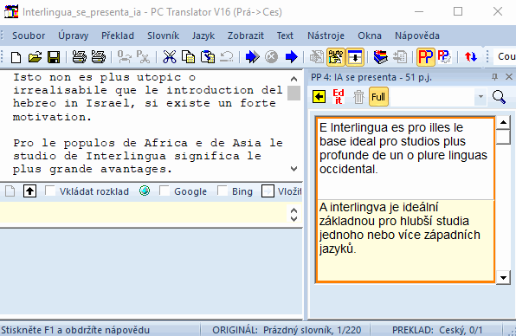The height and width of the screenshot is (336, 516).
Task: Click the New document icon
Action: (x=16, y=57)
